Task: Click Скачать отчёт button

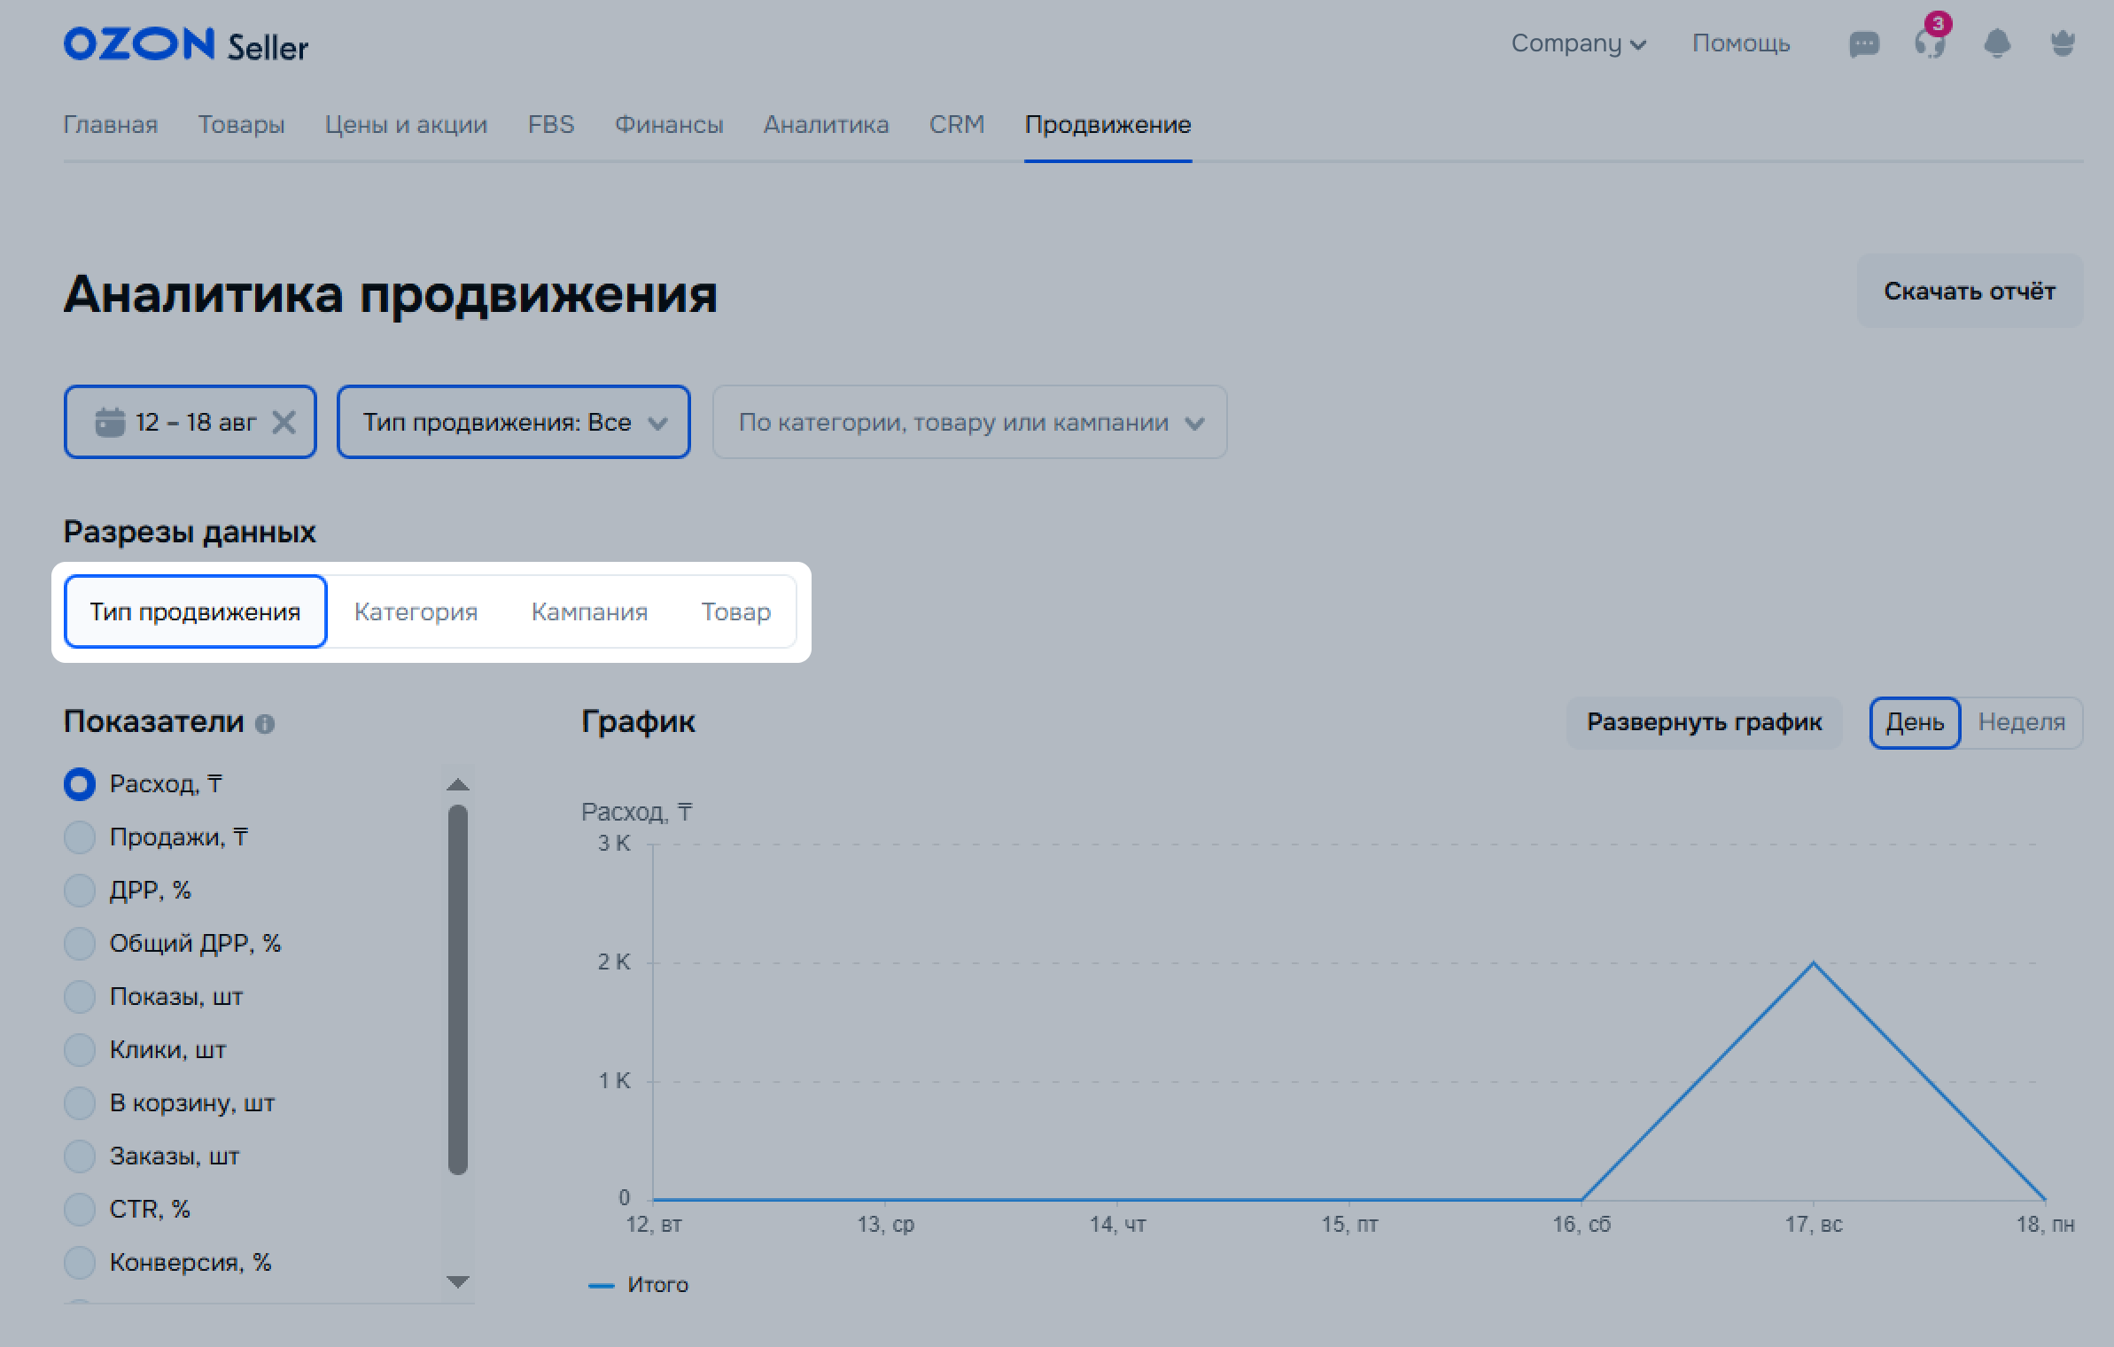Action: pos(1970,292)
